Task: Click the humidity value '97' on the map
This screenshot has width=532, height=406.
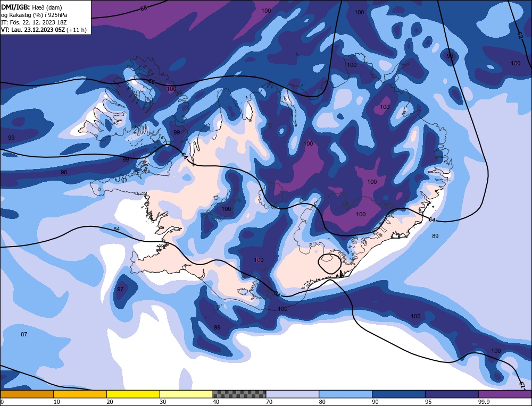Action: (120, 289)
